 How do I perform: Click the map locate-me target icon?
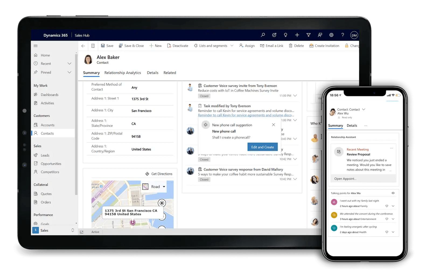coord(162,203)
